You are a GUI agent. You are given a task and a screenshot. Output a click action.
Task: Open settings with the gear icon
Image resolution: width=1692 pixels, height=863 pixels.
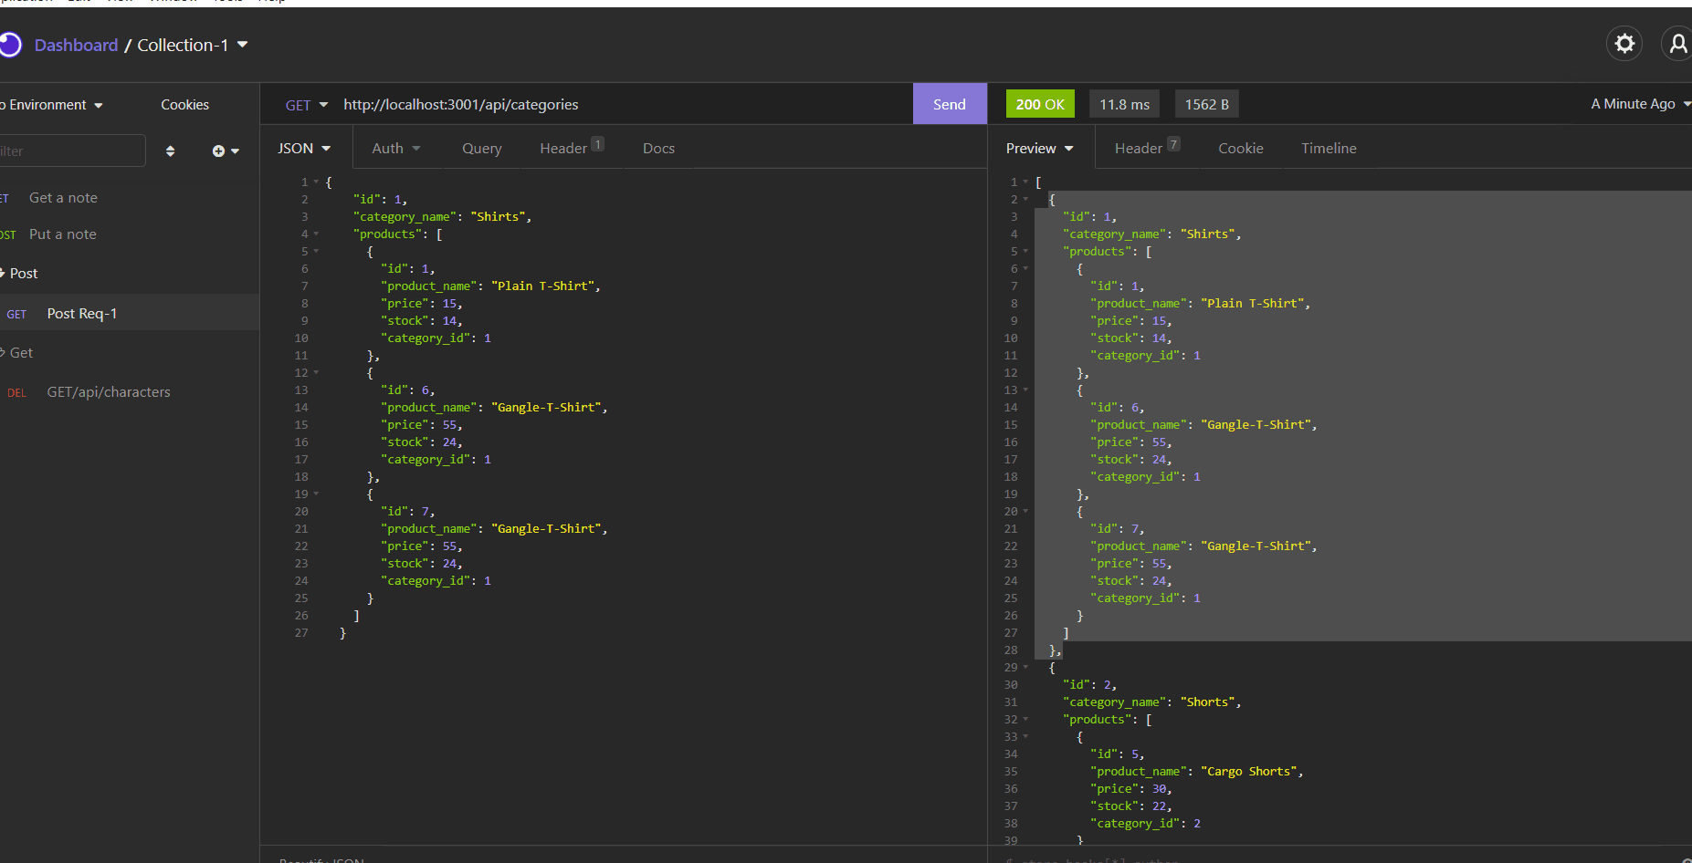click(x=1624, y=44)
